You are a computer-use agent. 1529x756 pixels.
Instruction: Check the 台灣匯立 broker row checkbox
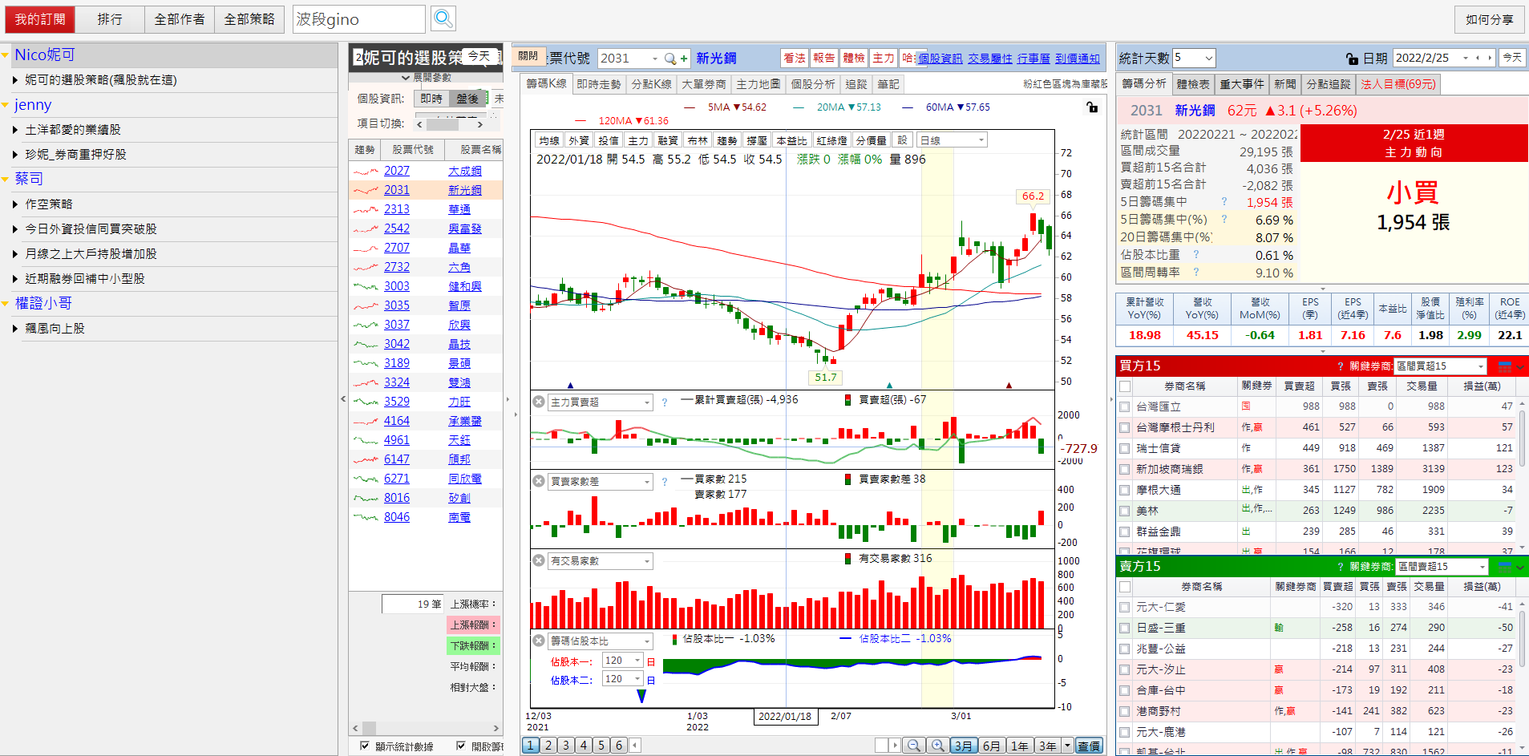(1125, 406)
